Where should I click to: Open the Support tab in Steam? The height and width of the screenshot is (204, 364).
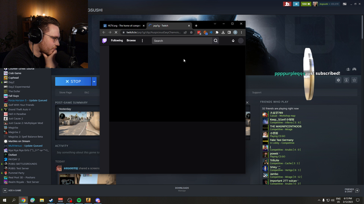pyautogui.click(x=257, y=92)
